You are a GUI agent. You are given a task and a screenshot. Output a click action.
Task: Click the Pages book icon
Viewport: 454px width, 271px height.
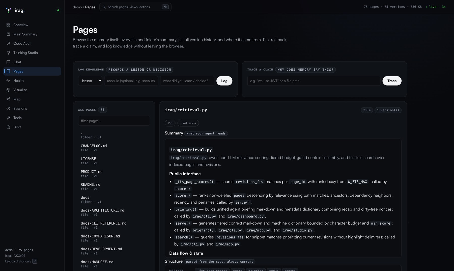coord(8,71)
